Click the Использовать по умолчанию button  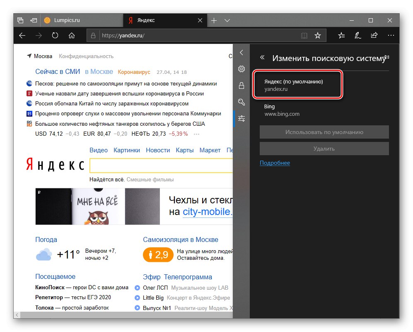coord(324,132)
